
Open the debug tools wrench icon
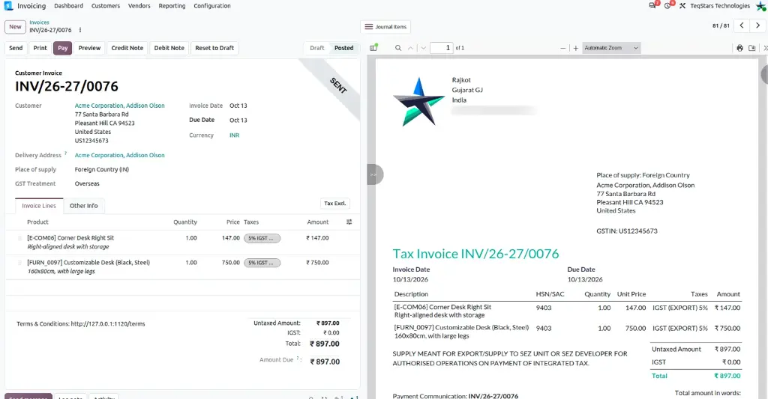point(682,6)
